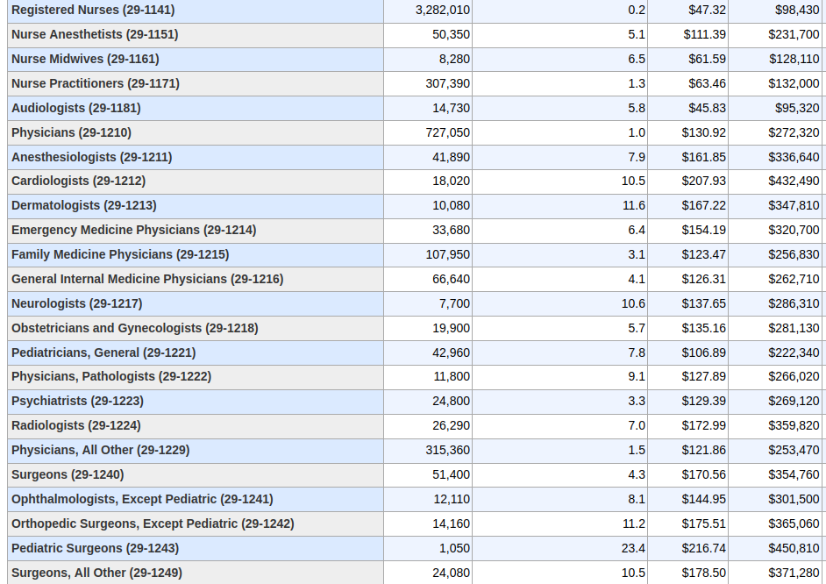This screenshot has width=826, height=584.
Task: Click employment value 8,280 for Nurse Midwives
Action: tap(454, 59)
